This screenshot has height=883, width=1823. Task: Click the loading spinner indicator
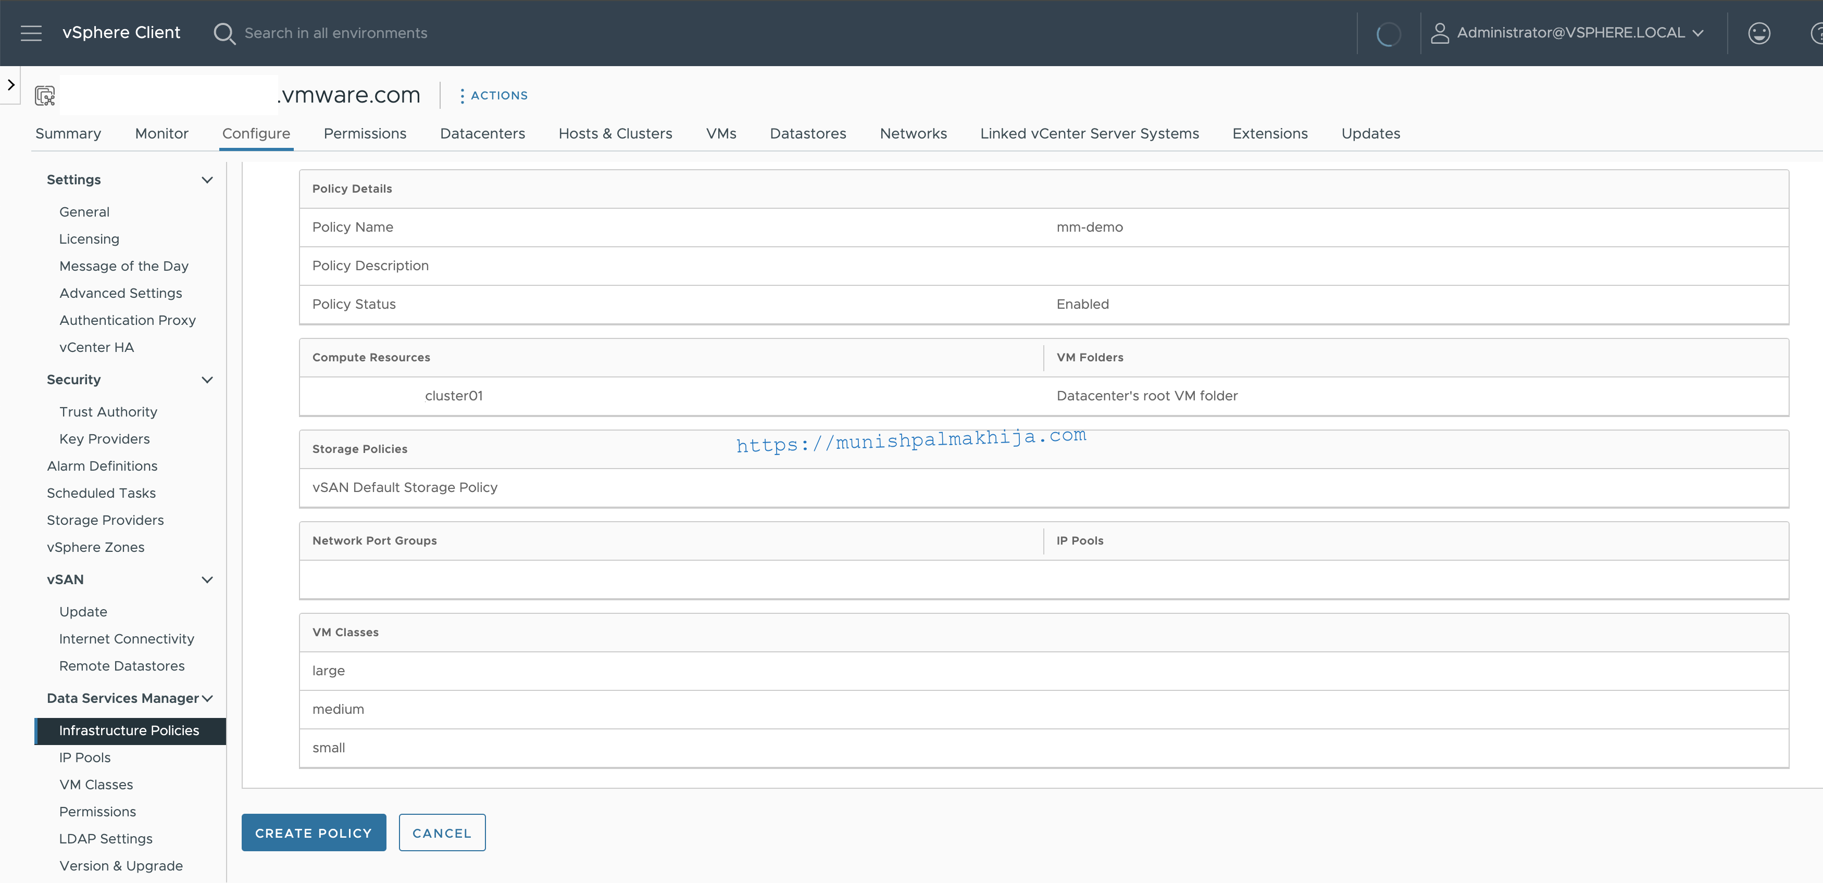point(1389,33)
